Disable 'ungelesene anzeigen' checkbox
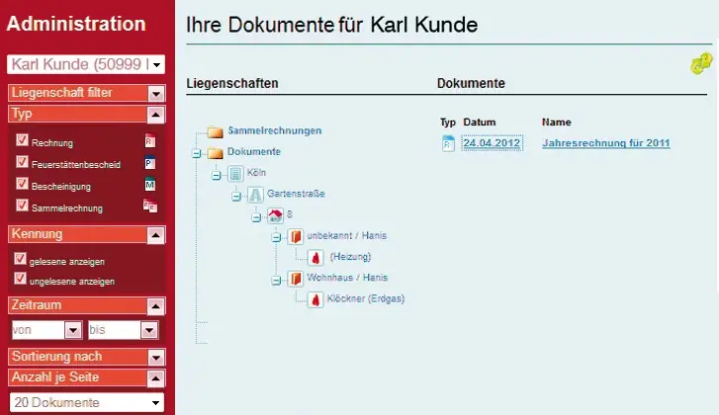This screenshot has height=415, width=719. 21,280
